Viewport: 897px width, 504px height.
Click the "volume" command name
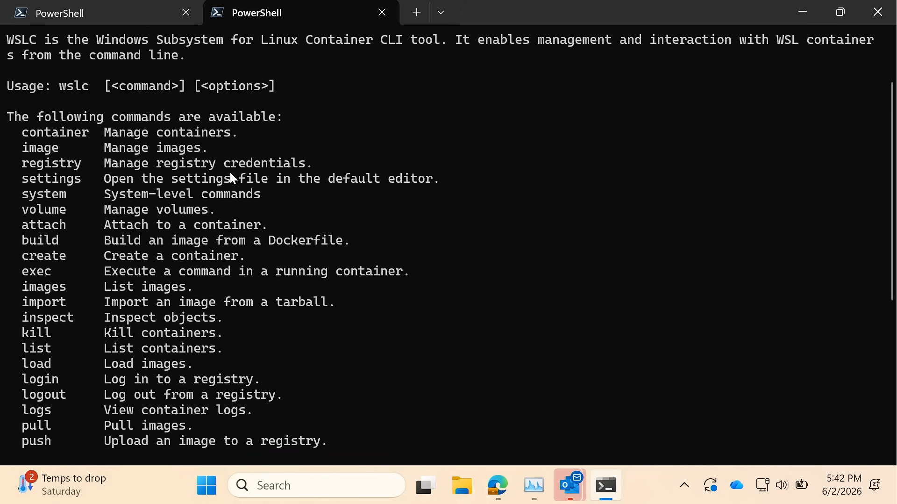[44, 210]
